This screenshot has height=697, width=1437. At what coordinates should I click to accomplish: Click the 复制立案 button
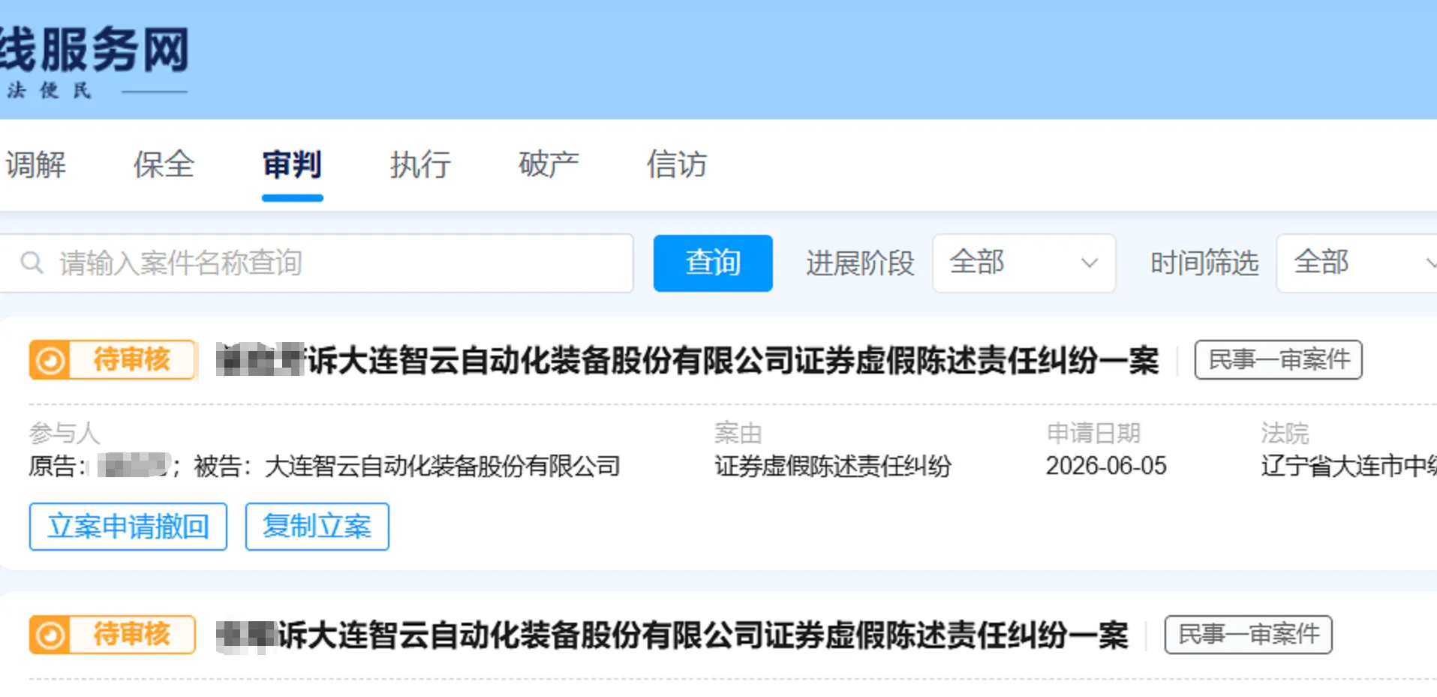[317, 527]
